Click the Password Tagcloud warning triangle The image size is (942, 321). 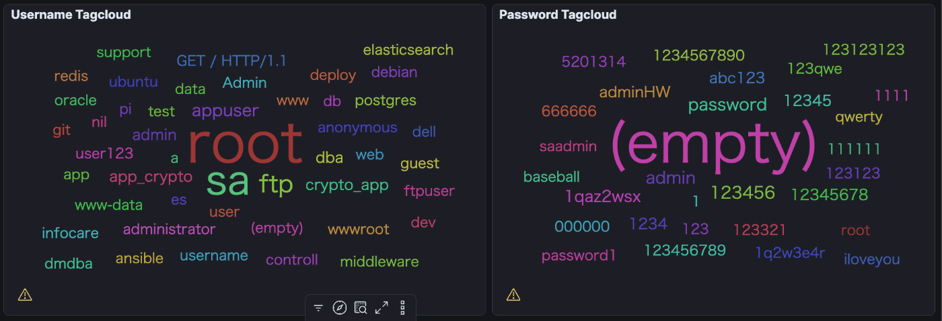pyautogui.click(x=513, y=294)
